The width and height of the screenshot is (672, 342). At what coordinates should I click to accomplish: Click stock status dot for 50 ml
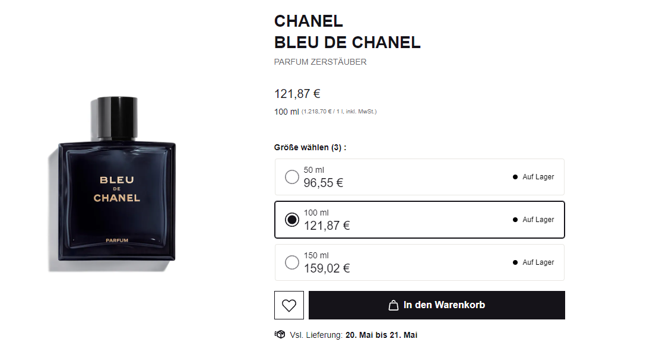point(515,177)
